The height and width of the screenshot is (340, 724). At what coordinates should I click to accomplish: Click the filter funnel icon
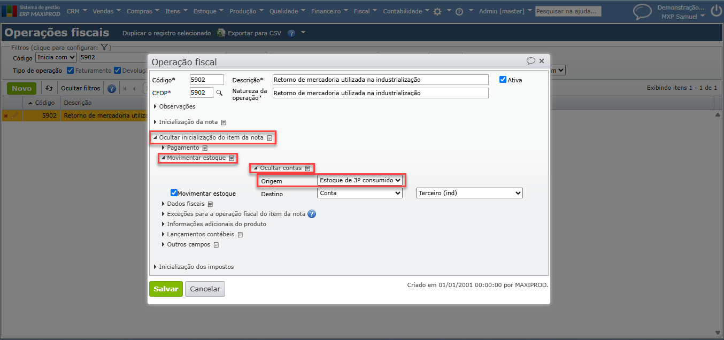pos(104,47)
